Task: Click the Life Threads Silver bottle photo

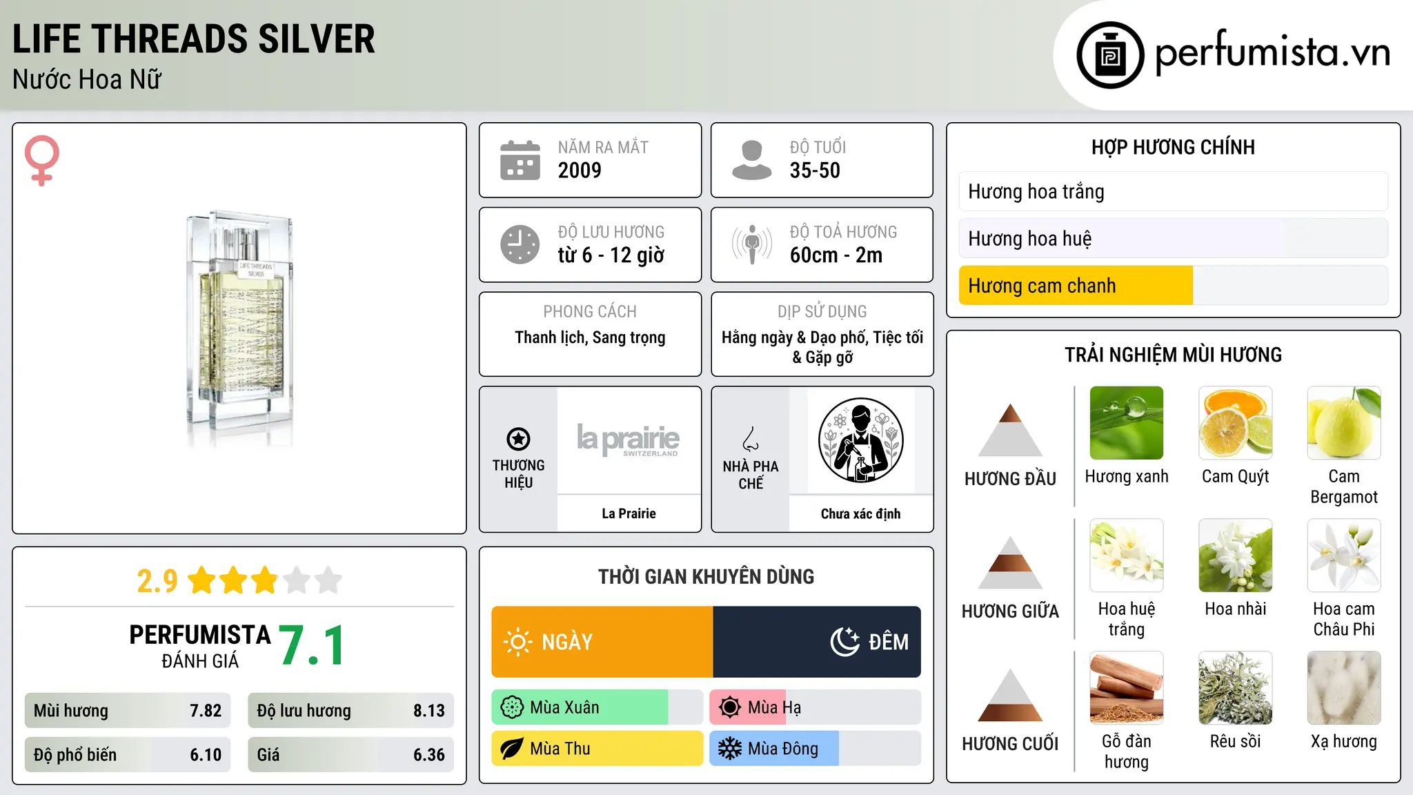Action: coord(239,329)
